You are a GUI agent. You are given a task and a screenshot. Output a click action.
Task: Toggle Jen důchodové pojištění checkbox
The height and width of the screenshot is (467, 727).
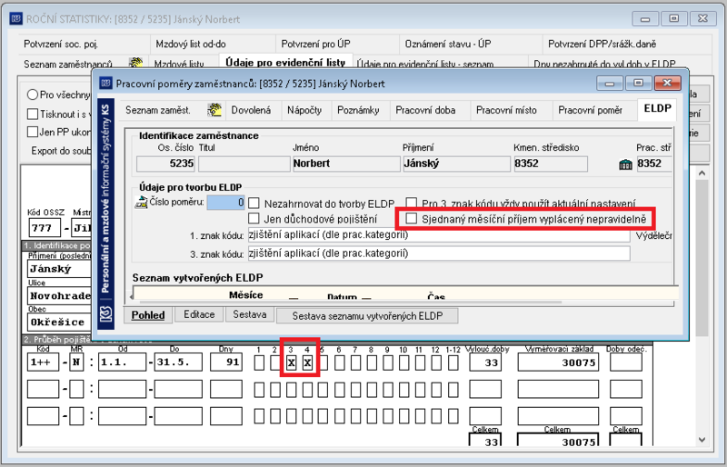[x=254, y=218]
